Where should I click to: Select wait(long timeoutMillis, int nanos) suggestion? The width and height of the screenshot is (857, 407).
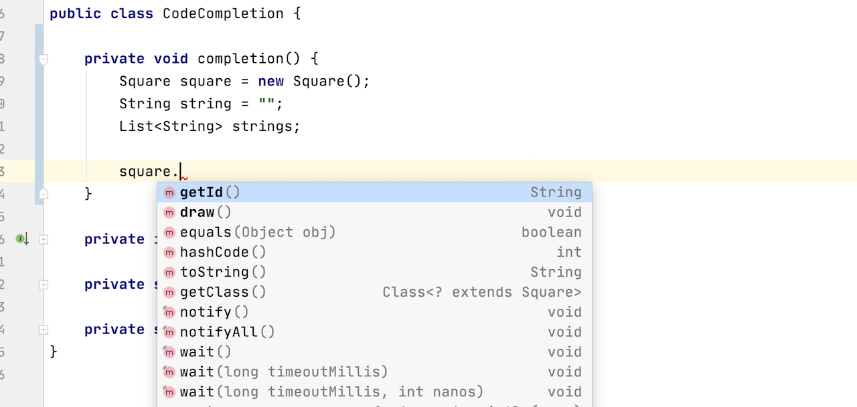331,392
